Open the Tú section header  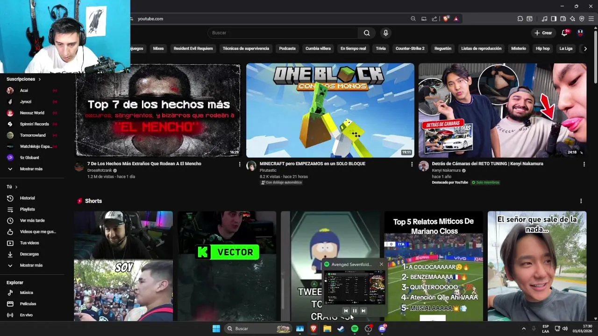12,187
